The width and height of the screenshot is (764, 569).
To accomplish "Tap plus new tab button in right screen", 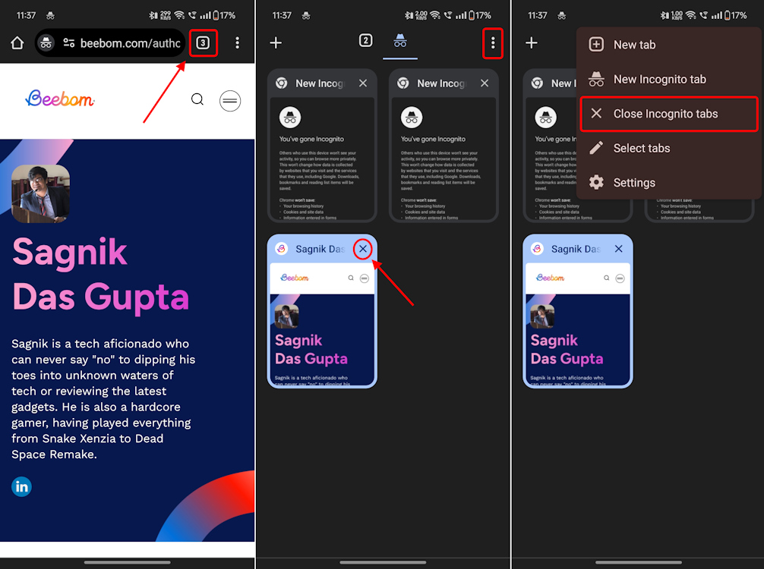I will click(x=532, y=42).
